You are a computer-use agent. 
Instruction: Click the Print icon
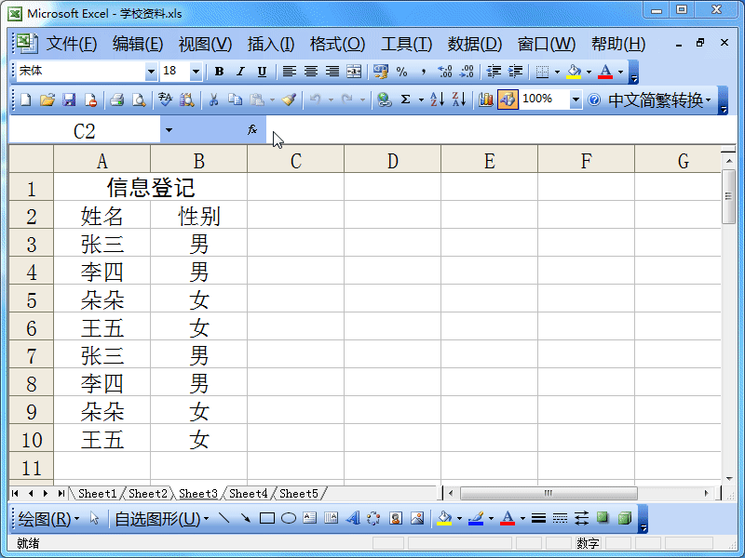coord(117,100)
